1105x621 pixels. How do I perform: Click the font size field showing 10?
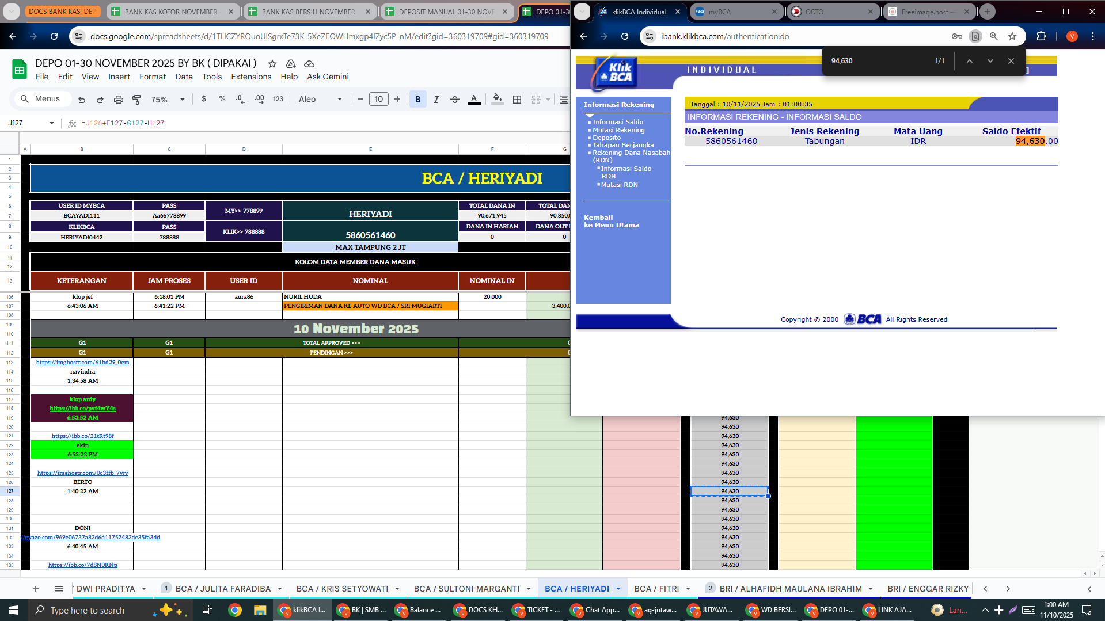click(378, 99)
